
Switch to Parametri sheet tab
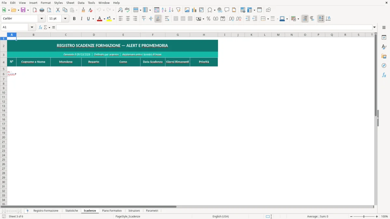click(x=152, y=211)
